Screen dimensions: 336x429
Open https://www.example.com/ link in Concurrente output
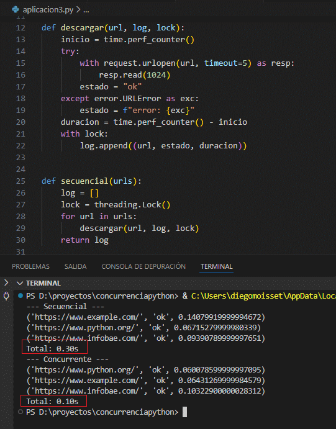point(87,381)
